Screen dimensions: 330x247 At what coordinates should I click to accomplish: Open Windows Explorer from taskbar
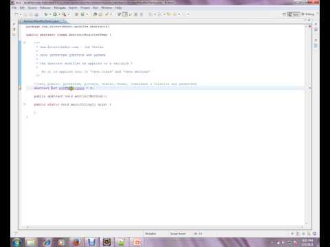[31, 242]
